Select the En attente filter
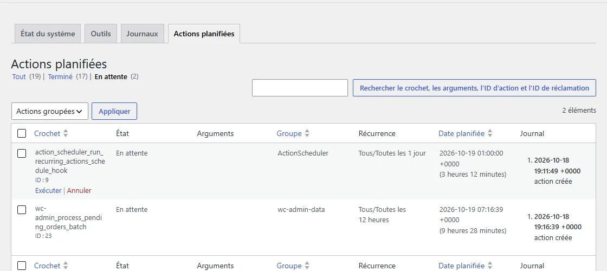607x271 pixels. tap(111, 76)
